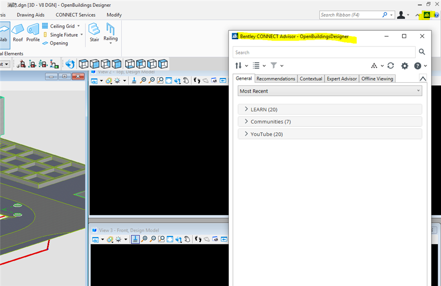Open the Drawing Aids ribbon tab
441x286 pixels.
click(x=31, y=15)
